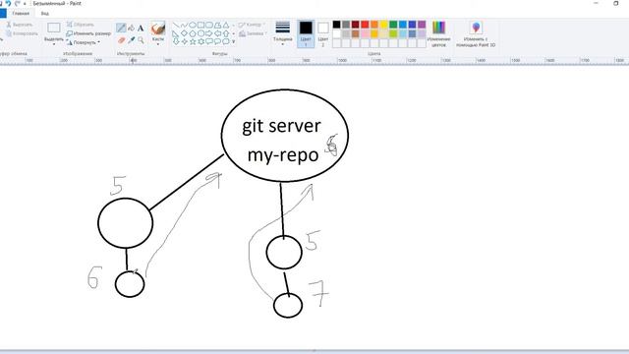The width and height of the screenshot is (629, 354).
Task: Select the Eraser tool
Action: (x=121, y=40)
